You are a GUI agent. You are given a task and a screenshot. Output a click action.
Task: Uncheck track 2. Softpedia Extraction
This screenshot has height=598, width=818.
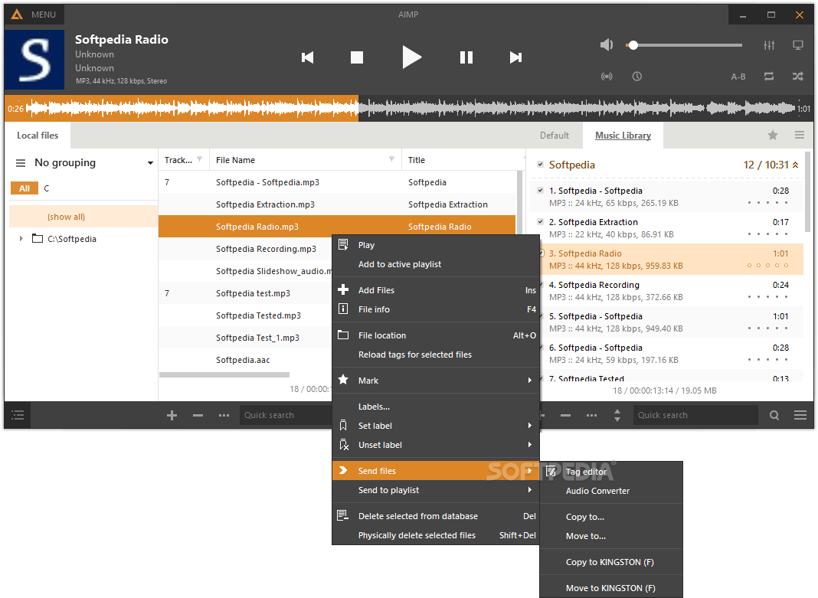click(541, 221)
